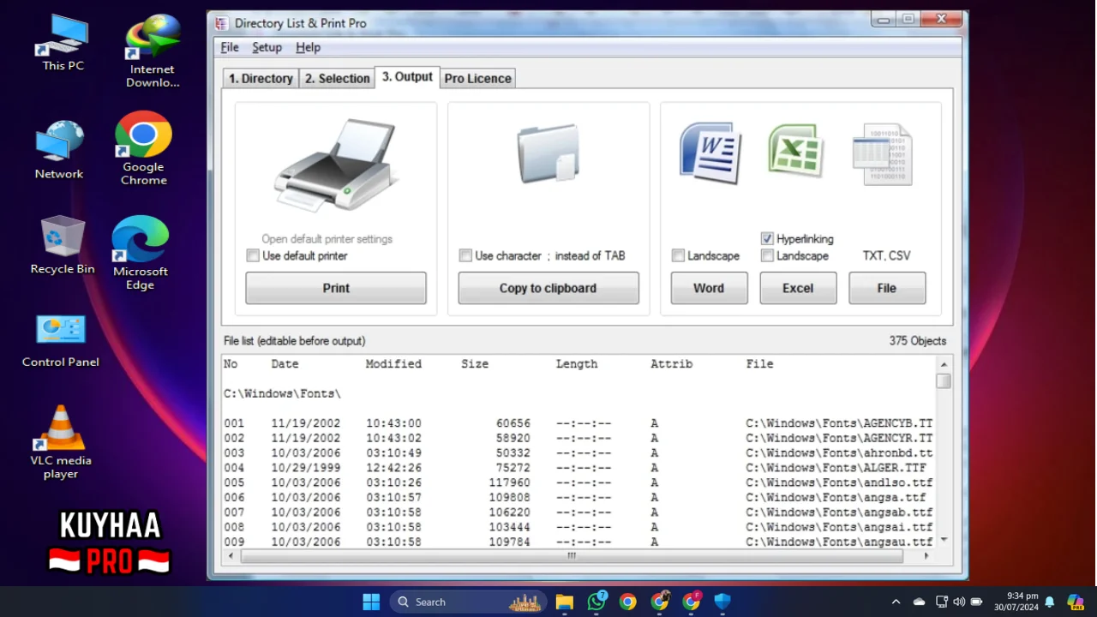
Task: Open Windows Security shield taskbar icon
Action: (722, 602)
